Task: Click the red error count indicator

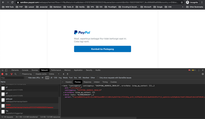Action: [190, 70]
